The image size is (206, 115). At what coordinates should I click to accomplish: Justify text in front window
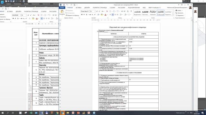click(x=117, y=15)
